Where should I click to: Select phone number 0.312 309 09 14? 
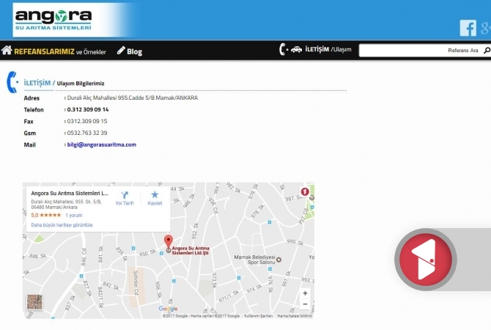(x=88, y=109)
